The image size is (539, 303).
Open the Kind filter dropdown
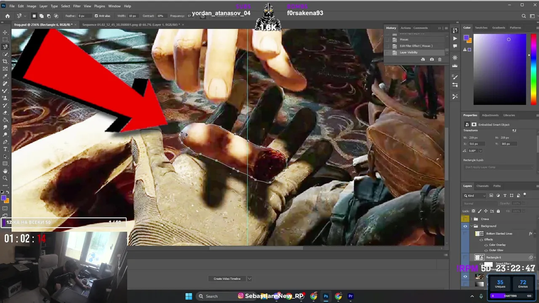click(474, 195)
